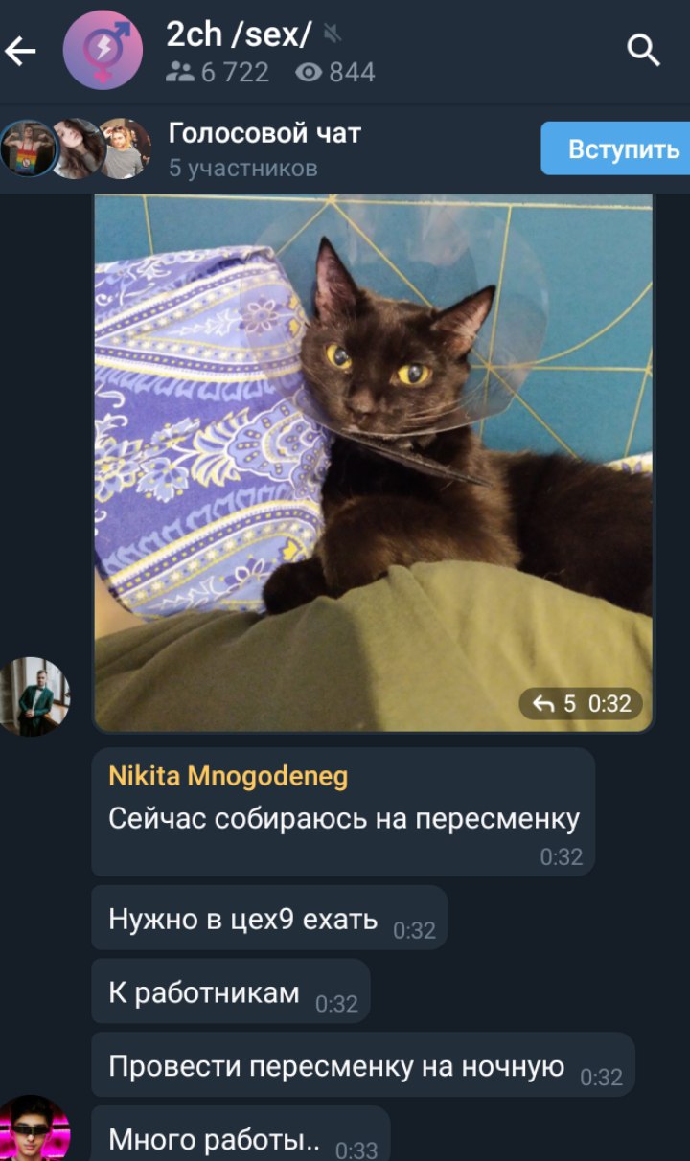The width and height of the screenshot is (690, 1161).
Task: Open the 2ch /sex/ chat title
Action: pos(239,34)
